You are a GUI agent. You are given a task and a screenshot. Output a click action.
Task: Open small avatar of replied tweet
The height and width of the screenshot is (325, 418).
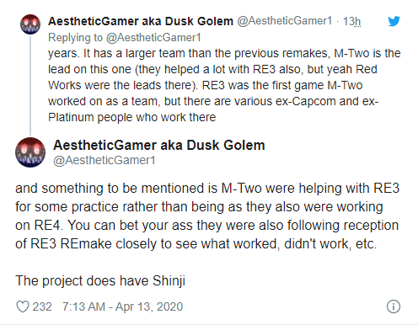click(x=30, y=24)
